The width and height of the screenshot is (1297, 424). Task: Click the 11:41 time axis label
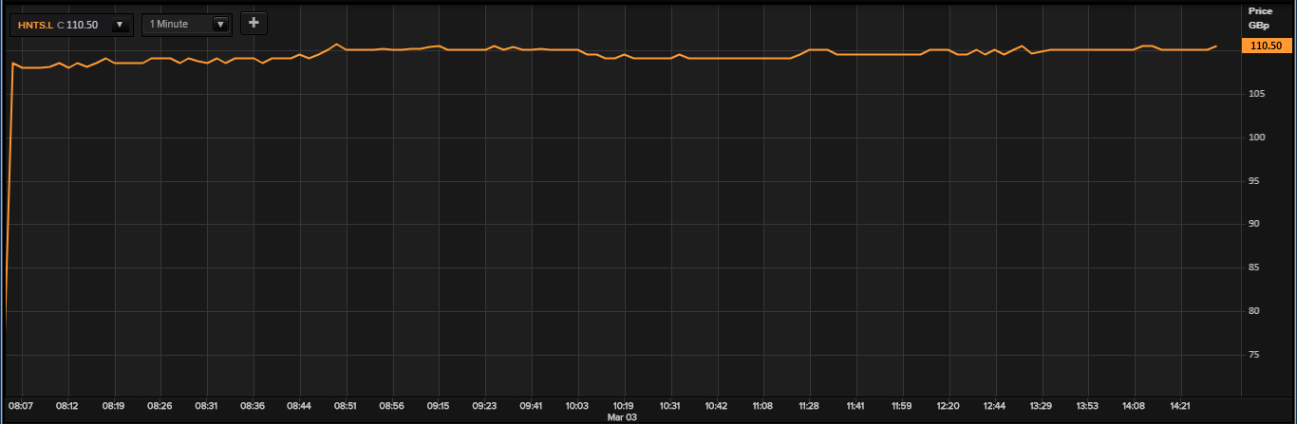tap(855, 405)
